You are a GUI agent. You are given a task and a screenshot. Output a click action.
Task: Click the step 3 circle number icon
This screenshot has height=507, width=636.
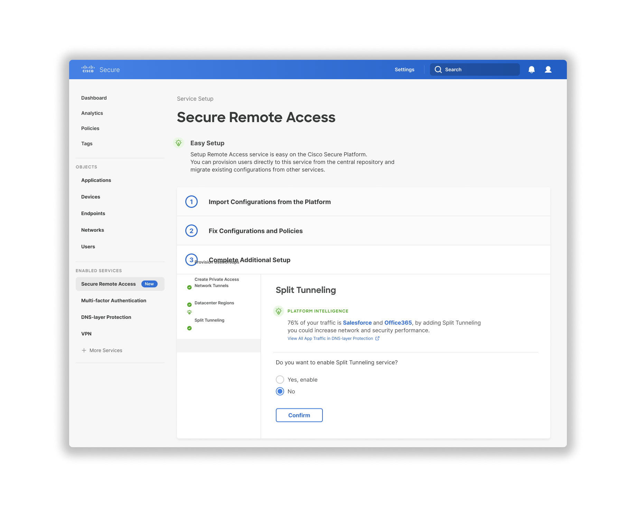pos(191,260)
